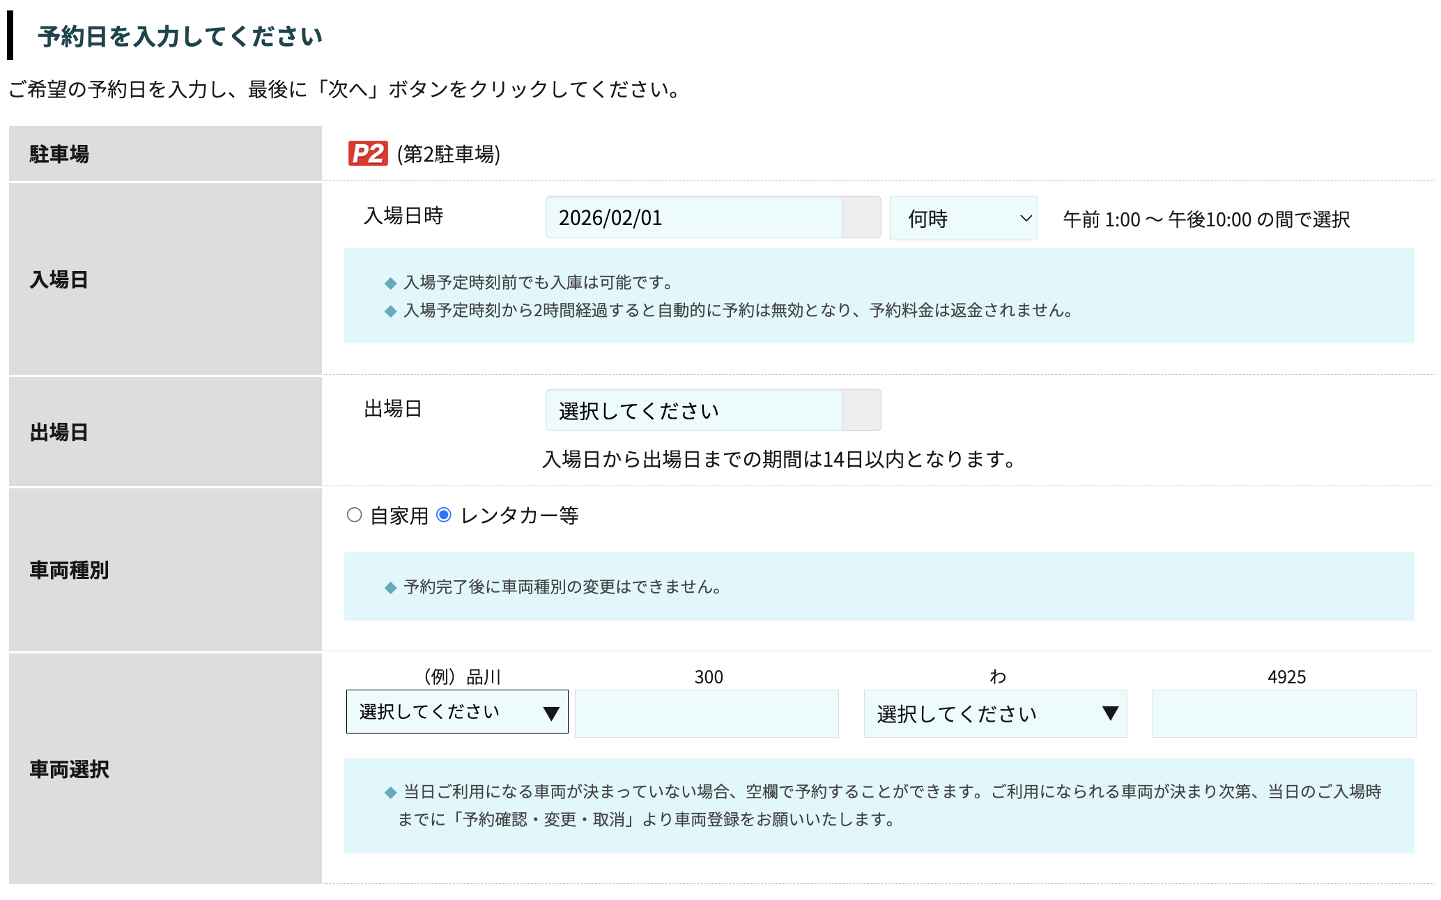Click the plate number input under 4925
This screenshot has height=900, width=1441.
1284,712
